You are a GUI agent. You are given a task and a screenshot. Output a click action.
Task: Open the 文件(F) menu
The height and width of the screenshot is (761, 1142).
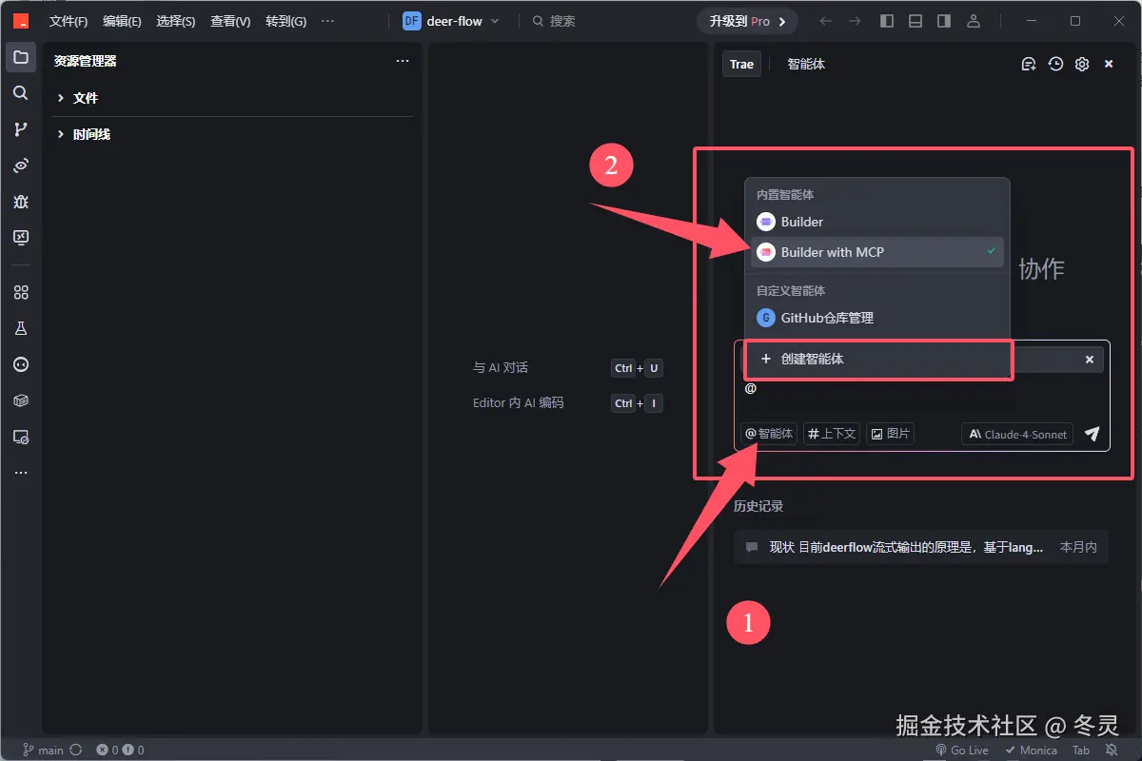69,21
